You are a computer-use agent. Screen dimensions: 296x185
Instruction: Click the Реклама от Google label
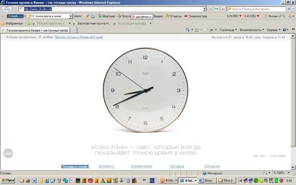coord(75,167)
